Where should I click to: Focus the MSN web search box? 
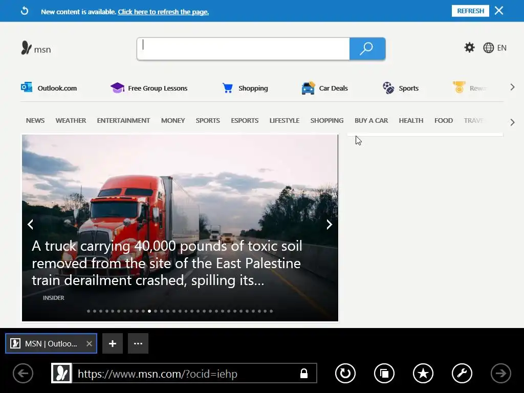click(243, 49)
